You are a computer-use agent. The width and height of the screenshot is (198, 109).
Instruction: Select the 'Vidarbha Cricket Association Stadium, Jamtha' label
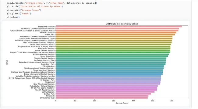coord(35,76)
